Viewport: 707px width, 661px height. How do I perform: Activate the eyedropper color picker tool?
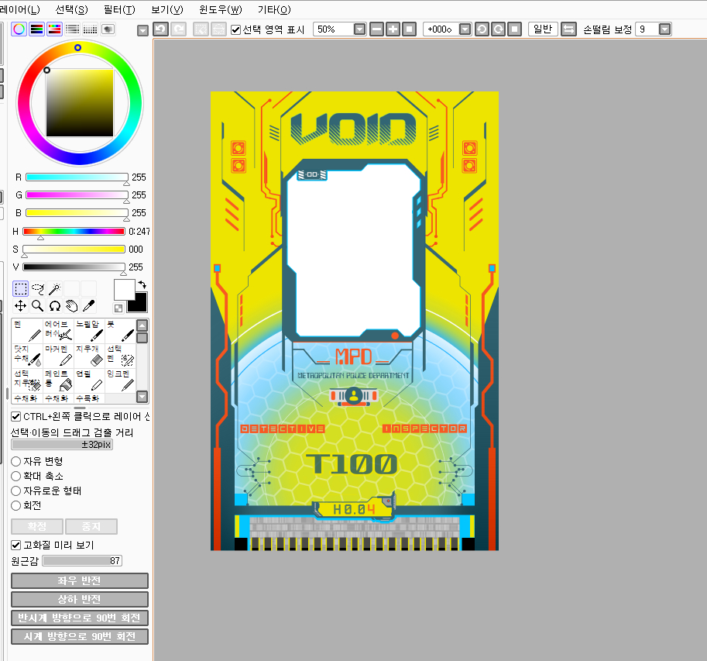pos(88,306)
